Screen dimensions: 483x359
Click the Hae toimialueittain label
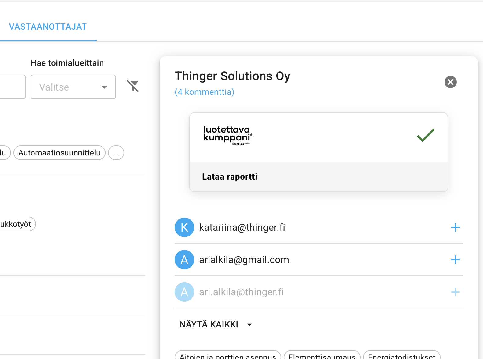[67, 63]
